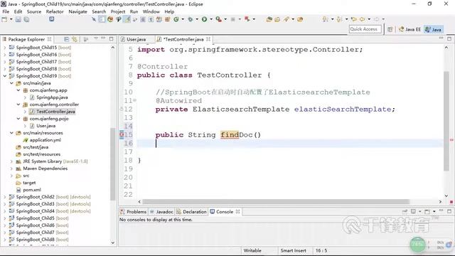Open the Package Explorer view menu triangle
Image resolution: width=455 pixels, height=256 pixels.
tap(96, 38)
